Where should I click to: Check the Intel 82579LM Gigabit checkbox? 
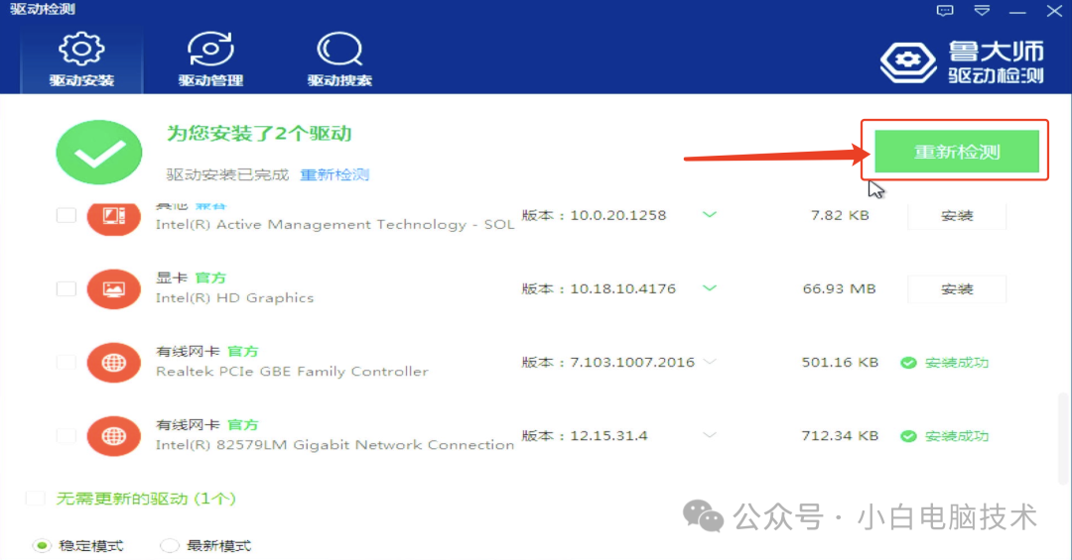click(67, 436)
